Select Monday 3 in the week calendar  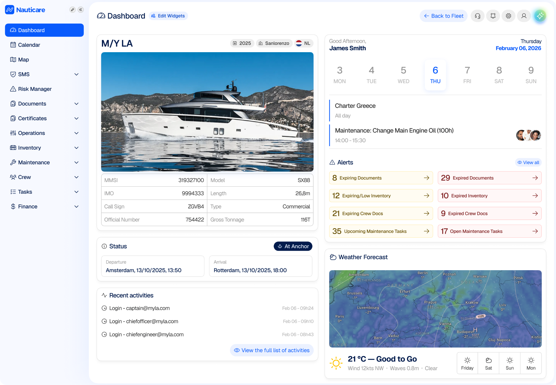coord(340,75)
